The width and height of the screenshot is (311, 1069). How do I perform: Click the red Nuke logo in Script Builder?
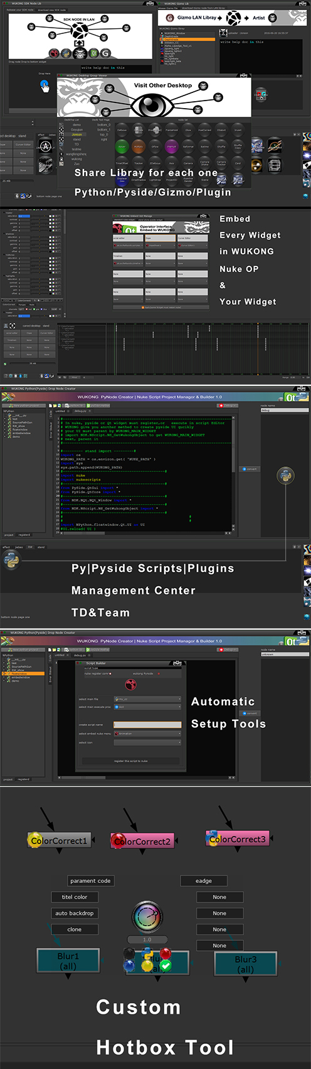click(x=131, y=684)
